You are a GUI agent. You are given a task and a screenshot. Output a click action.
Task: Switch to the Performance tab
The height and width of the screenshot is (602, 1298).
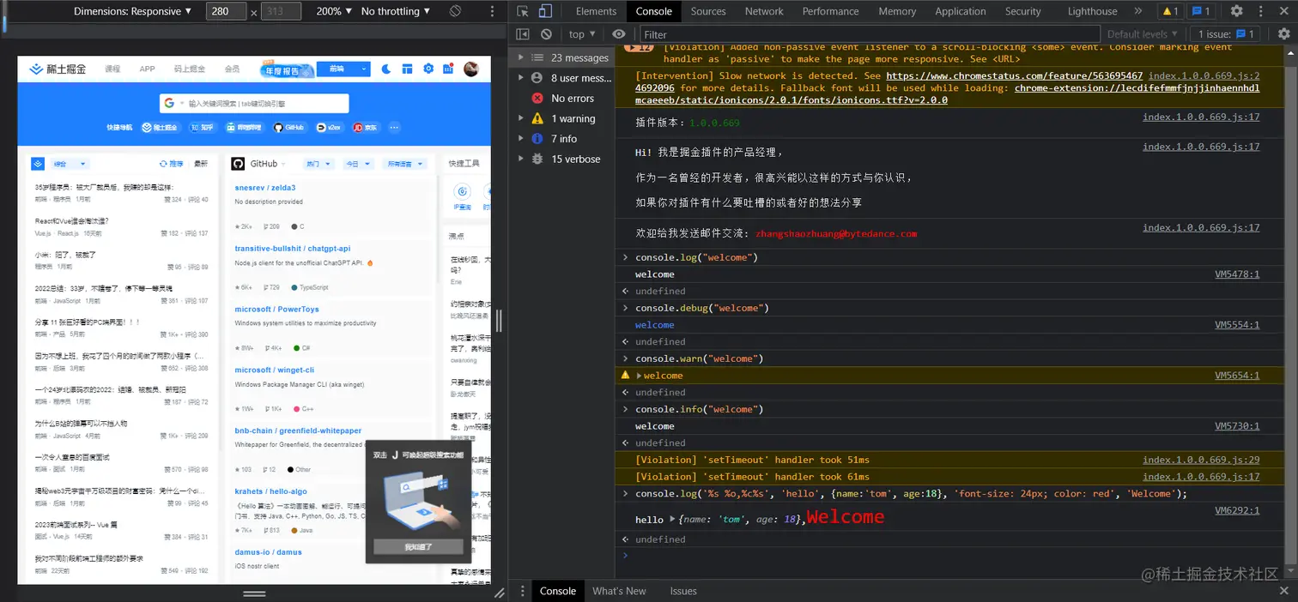(x=831, y=11)
